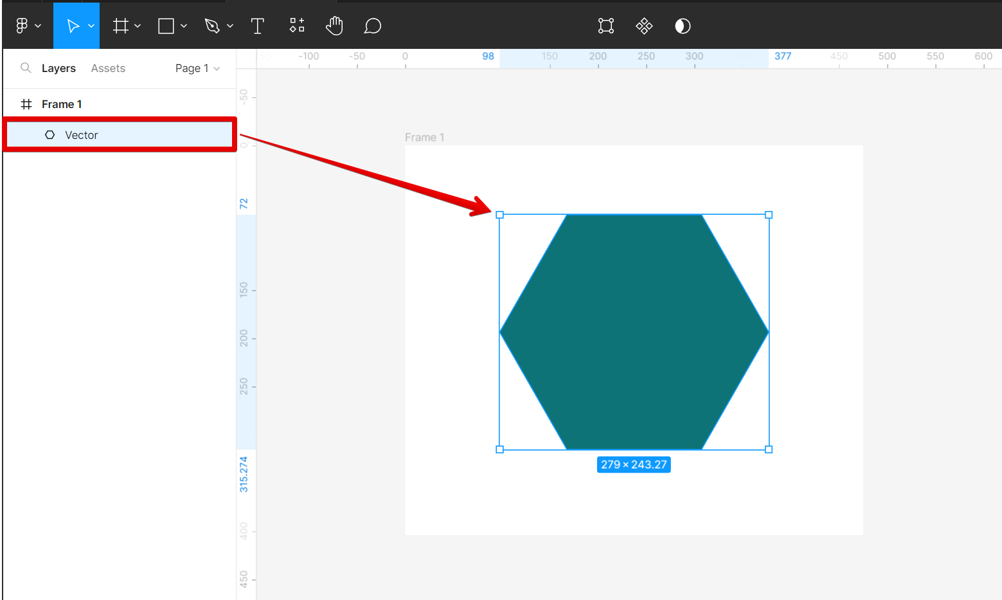Select the Rectangle shape tool
The height and width of the screenshot is (600, 1002).
pyautogui.click(x=166, y=26)
